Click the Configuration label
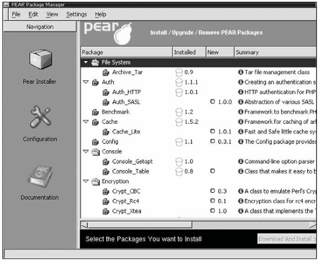This screenshot has height=260, width=319. (x=40, y=139)
